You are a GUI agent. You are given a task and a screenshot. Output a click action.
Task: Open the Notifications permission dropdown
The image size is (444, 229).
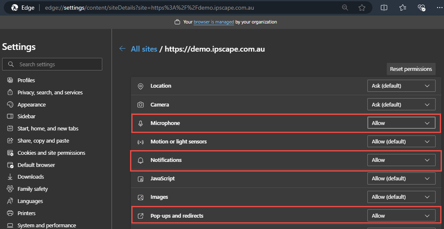(401, 160)
